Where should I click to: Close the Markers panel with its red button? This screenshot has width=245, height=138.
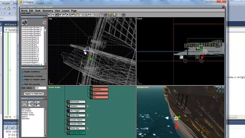pyautogui.click(x=46, y=99)
